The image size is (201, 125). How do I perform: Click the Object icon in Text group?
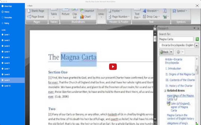pos(165,17)
